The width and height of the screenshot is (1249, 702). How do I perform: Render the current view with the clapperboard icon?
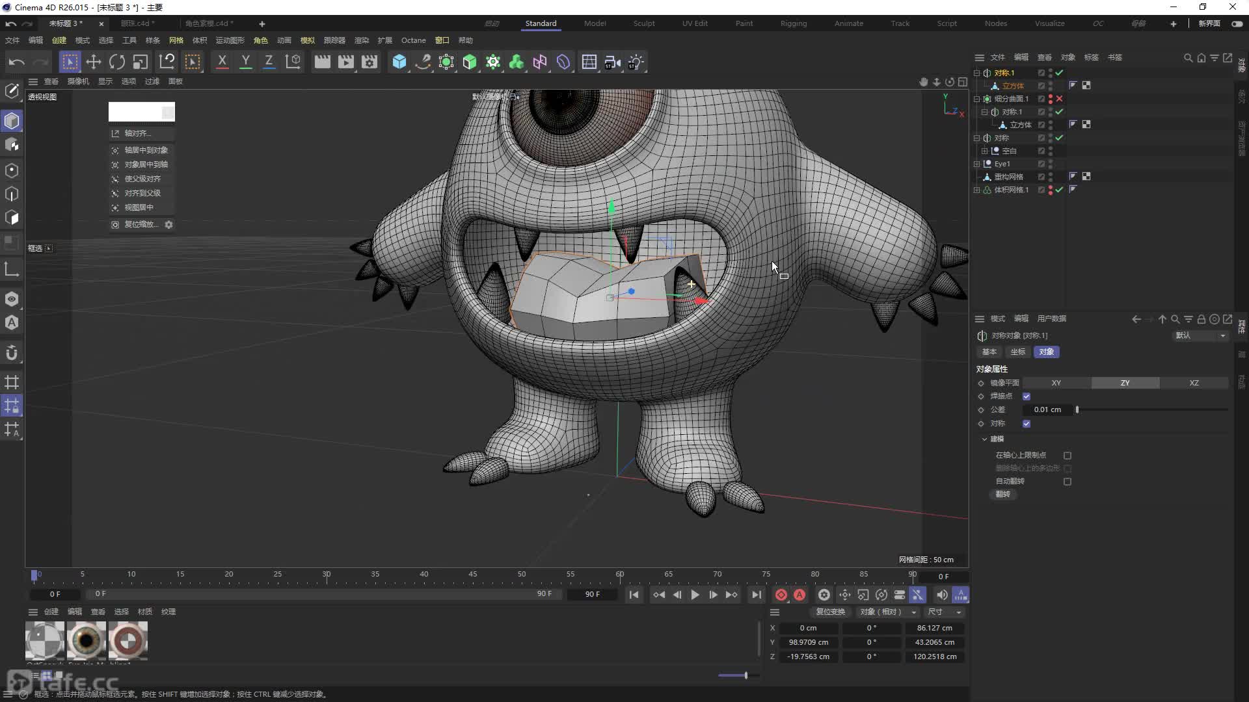322,62
